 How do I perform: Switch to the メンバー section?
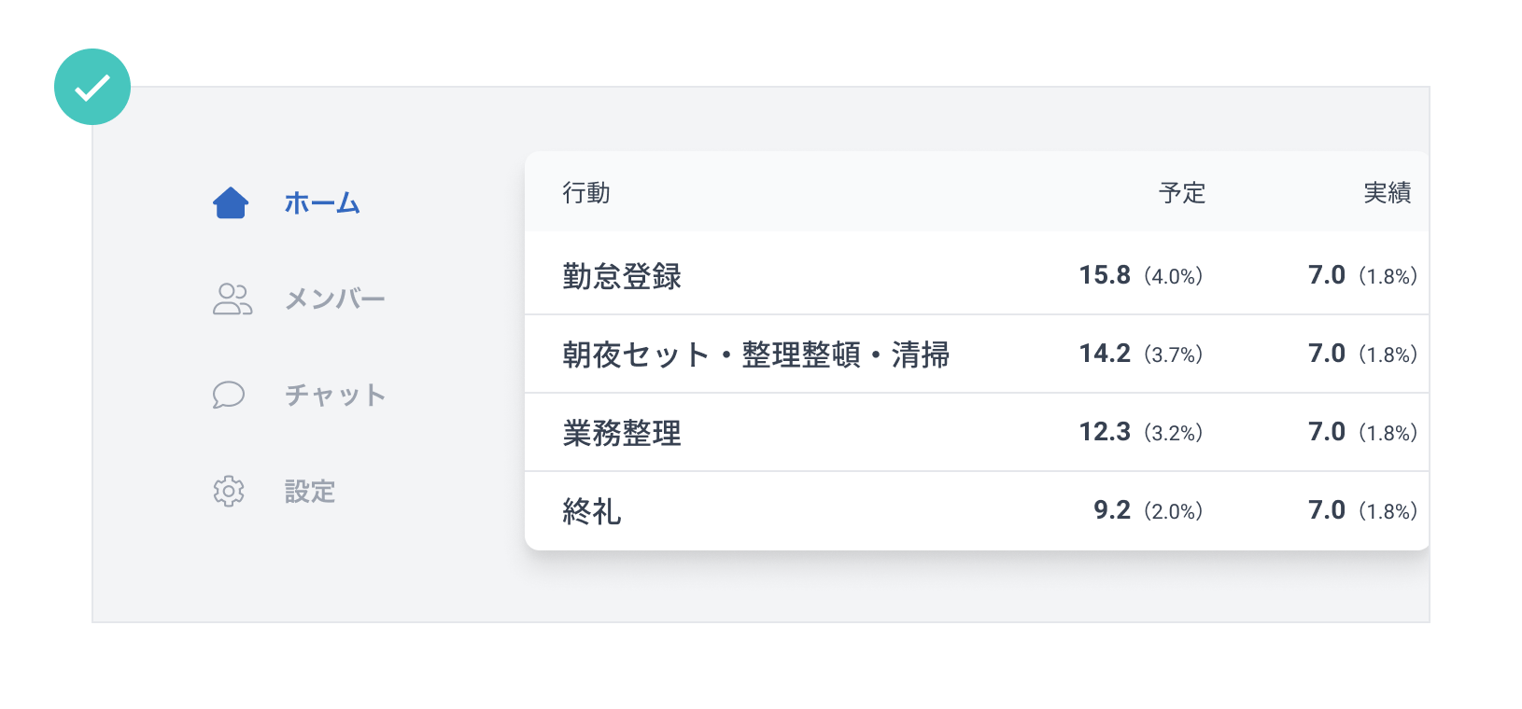pyautogui.click(x=335, y=299)
